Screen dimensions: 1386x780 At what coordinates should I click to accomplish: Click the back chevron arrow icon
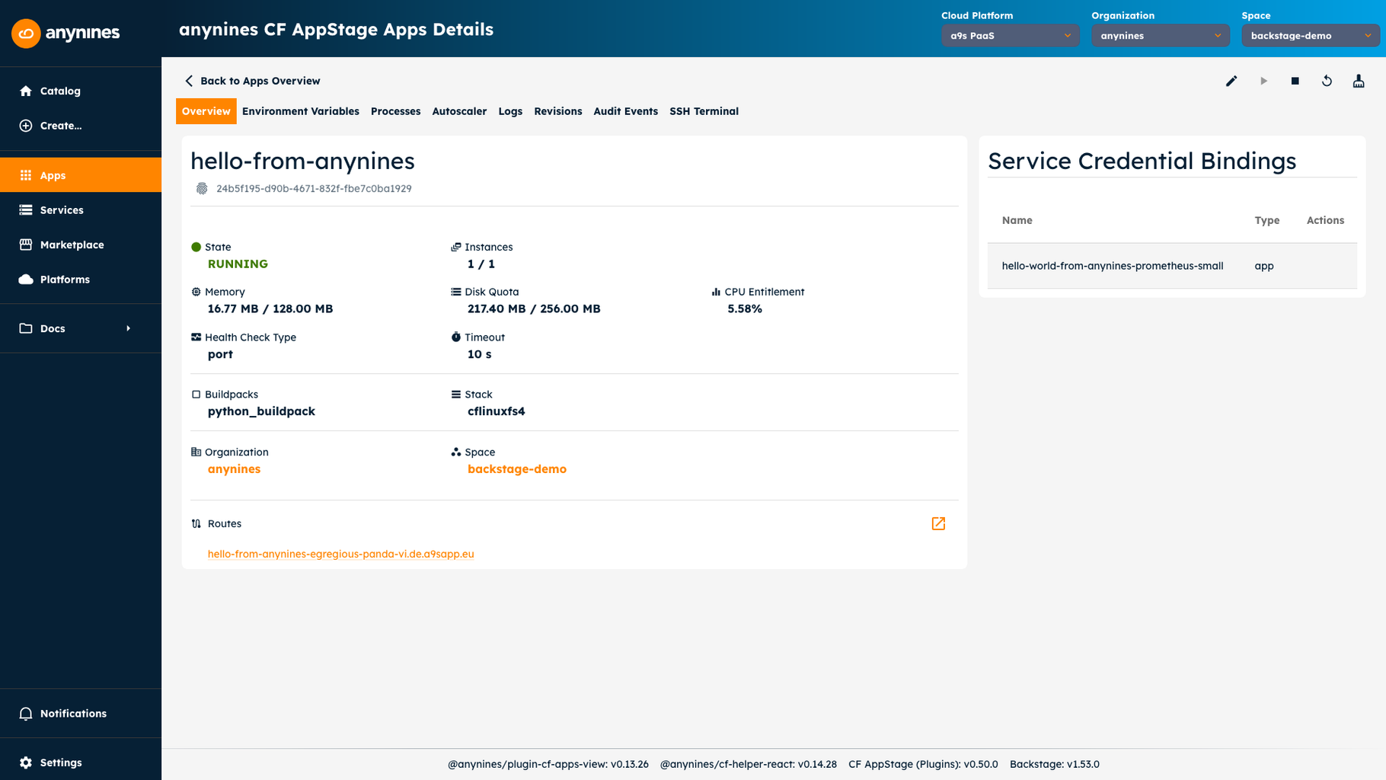tap(189, 81)
